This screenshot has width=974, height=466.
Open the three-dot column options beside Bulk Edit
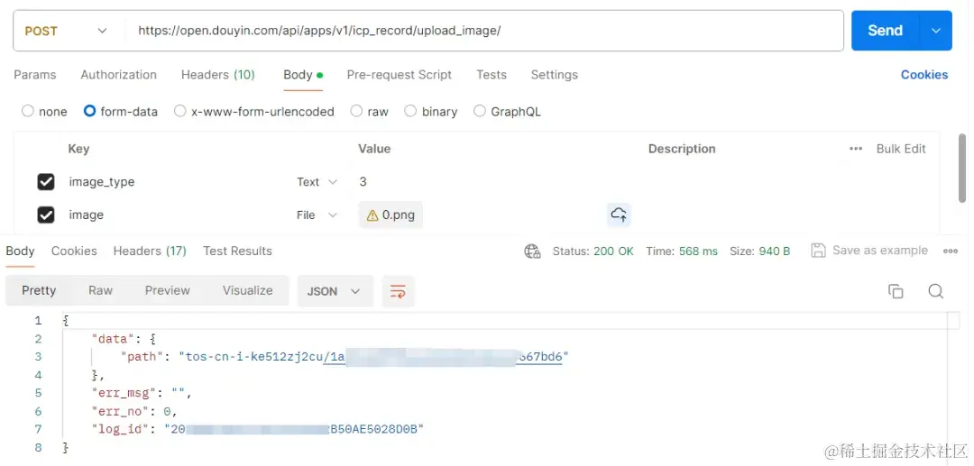click(856, 149)
